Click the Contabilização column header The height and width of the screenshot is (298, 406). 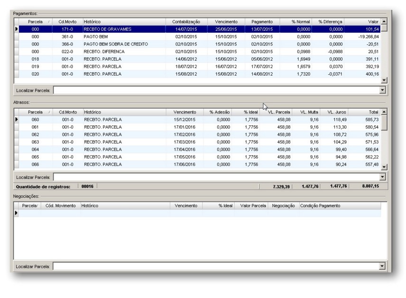pyautogui.click(x=186, y=22)
